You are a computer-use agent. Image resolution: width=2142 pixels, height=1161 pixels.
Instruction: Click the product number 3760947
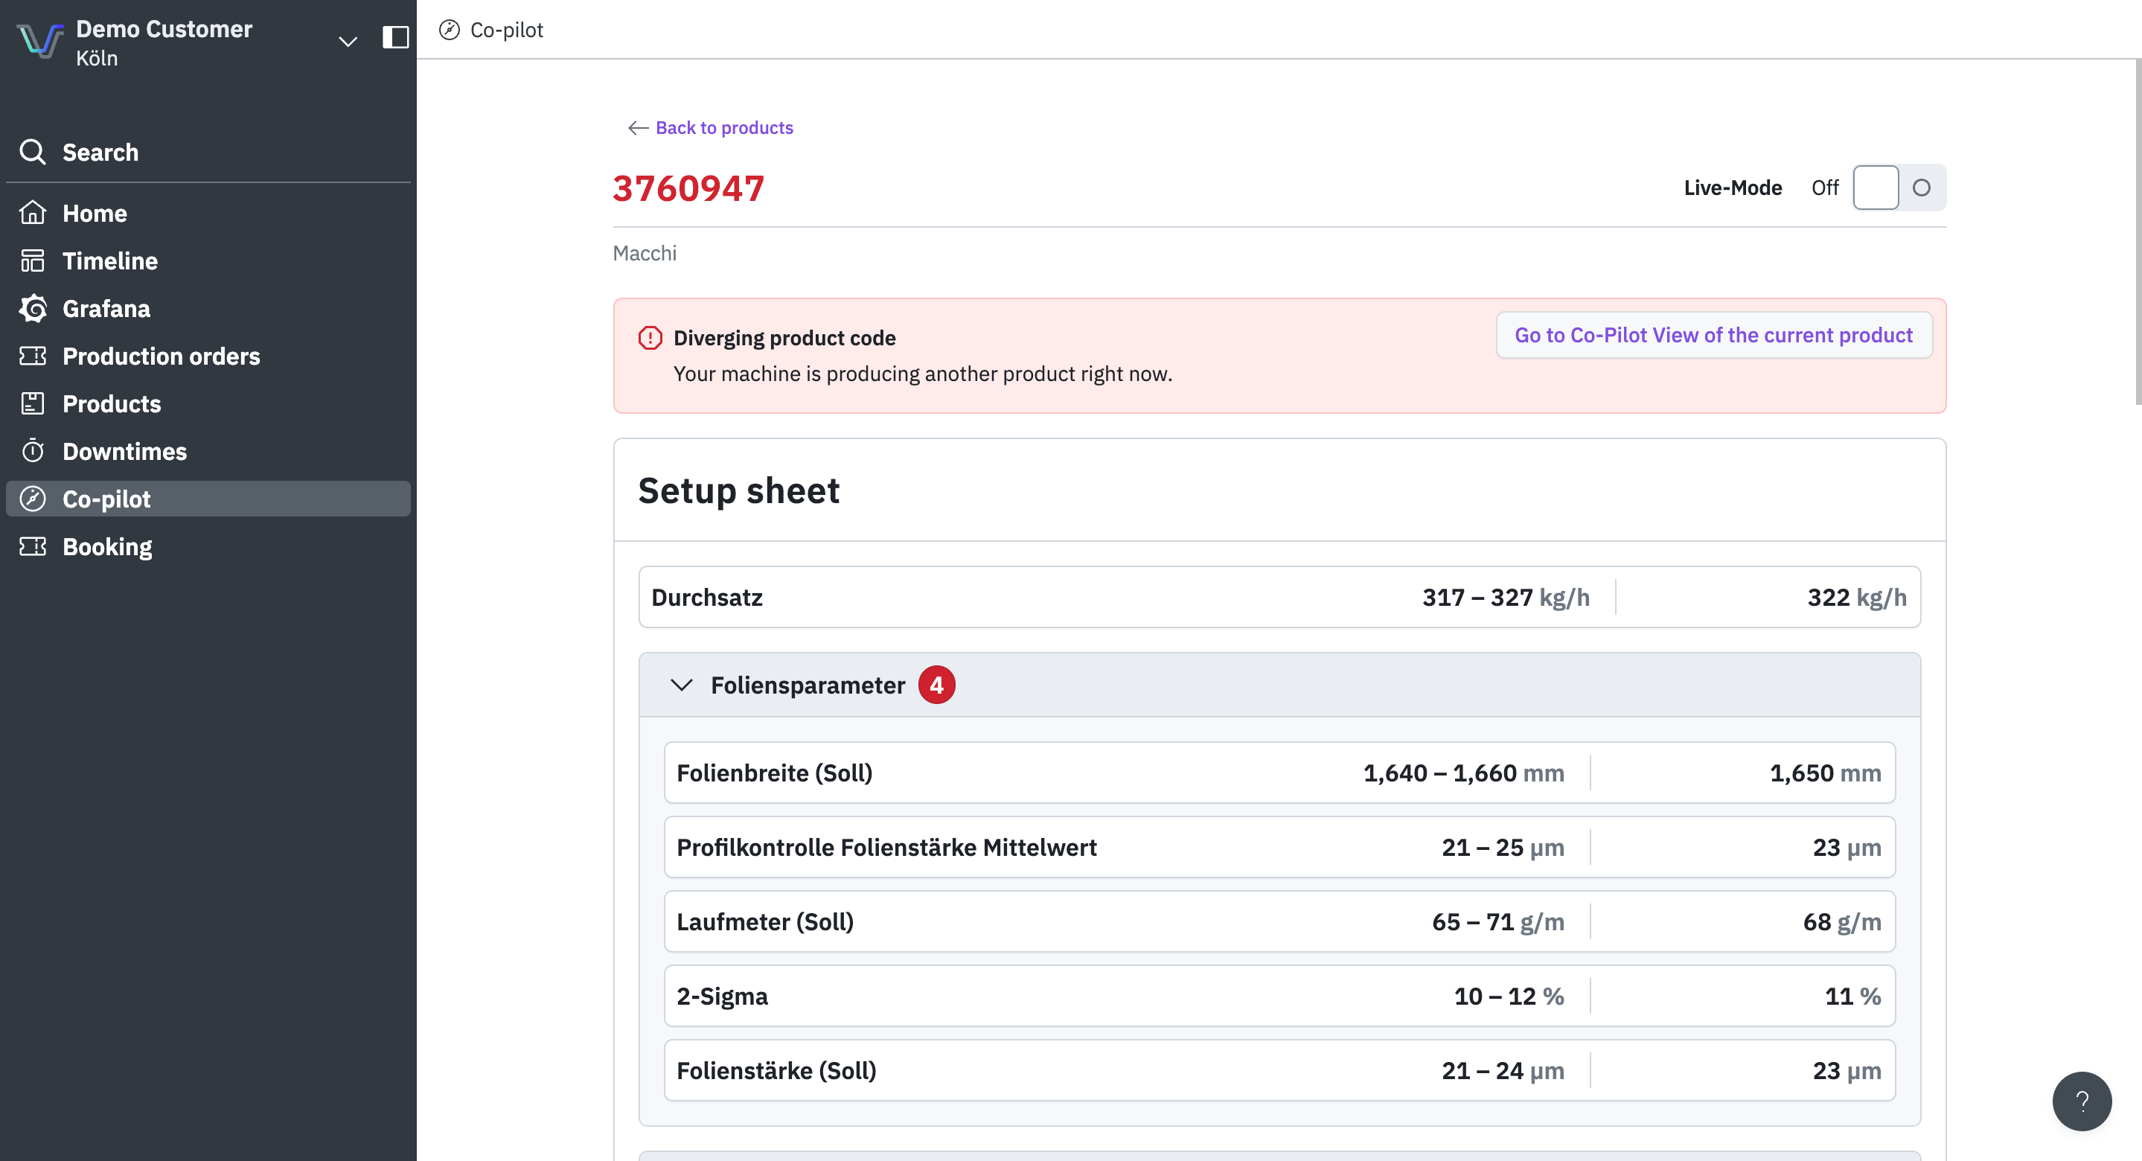click(688, 188)
